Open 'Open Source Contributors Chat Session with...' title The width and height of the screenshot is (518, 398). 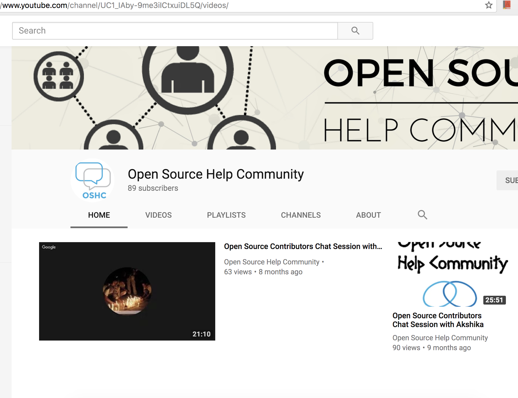click(x=303, y=247)
